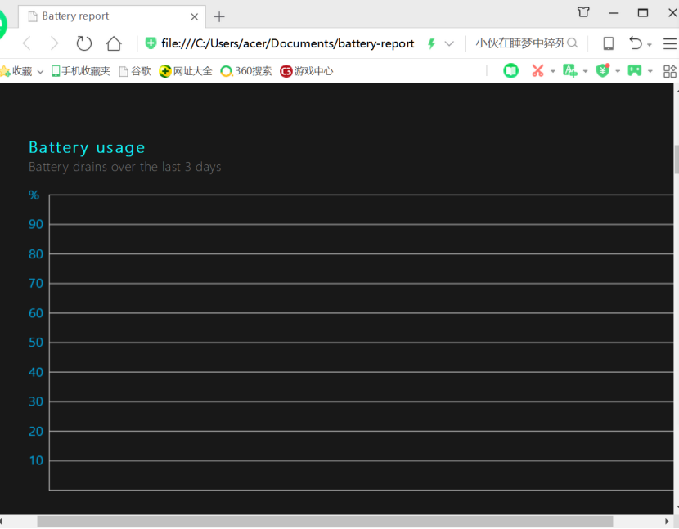The height and width of the screenshot is (529, 679).
Task: Go to the browser home page
Action: [x=114, y=43]
